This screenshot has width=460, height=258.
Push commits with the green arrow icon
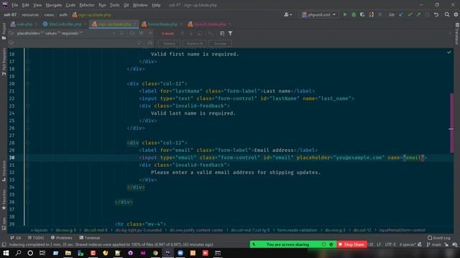[x=418, y=14]
